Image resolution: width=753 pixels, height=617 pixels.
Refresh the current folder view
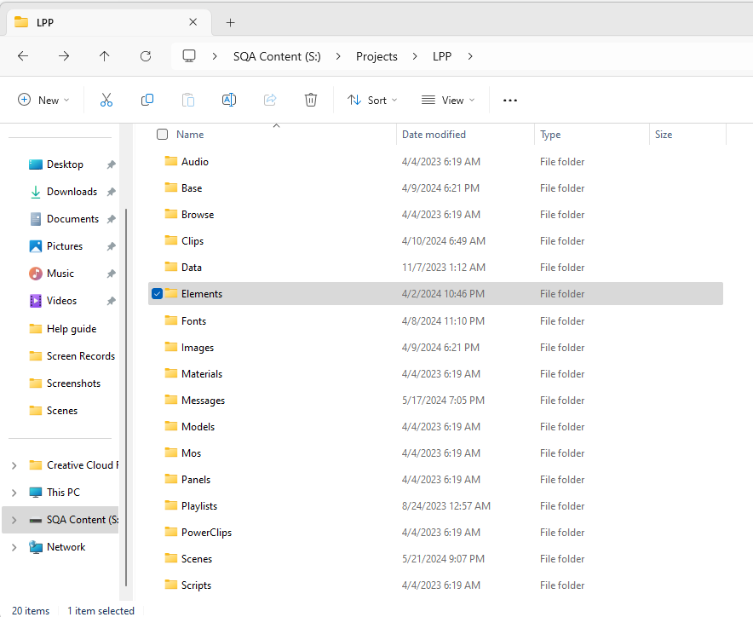146,56
